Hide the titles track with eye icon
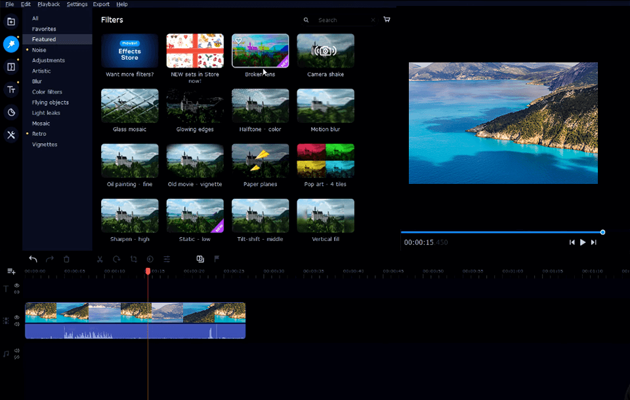Viewport: 630px width, 400px height. [x=17, y=286]
